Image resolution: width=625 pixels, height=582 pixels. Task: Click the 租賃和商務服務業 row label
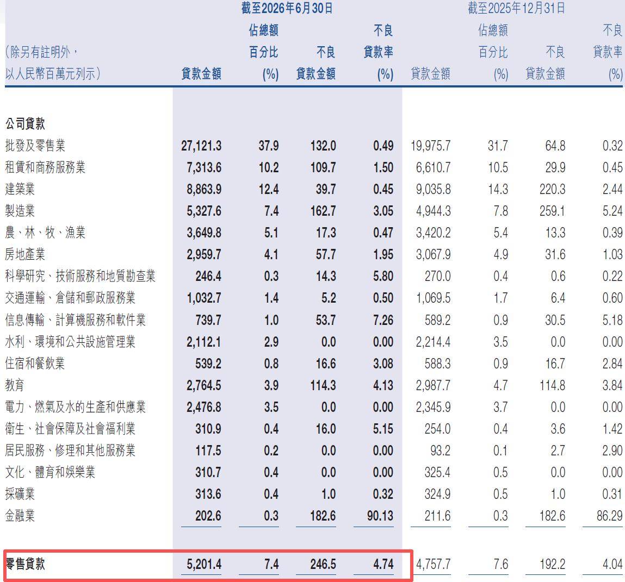(45, 167)
